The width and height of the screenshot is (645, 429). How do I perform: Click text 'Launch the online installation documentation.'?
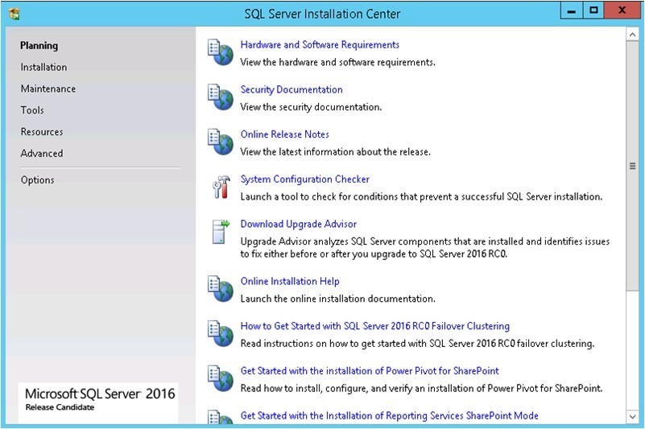pos(337,299)
